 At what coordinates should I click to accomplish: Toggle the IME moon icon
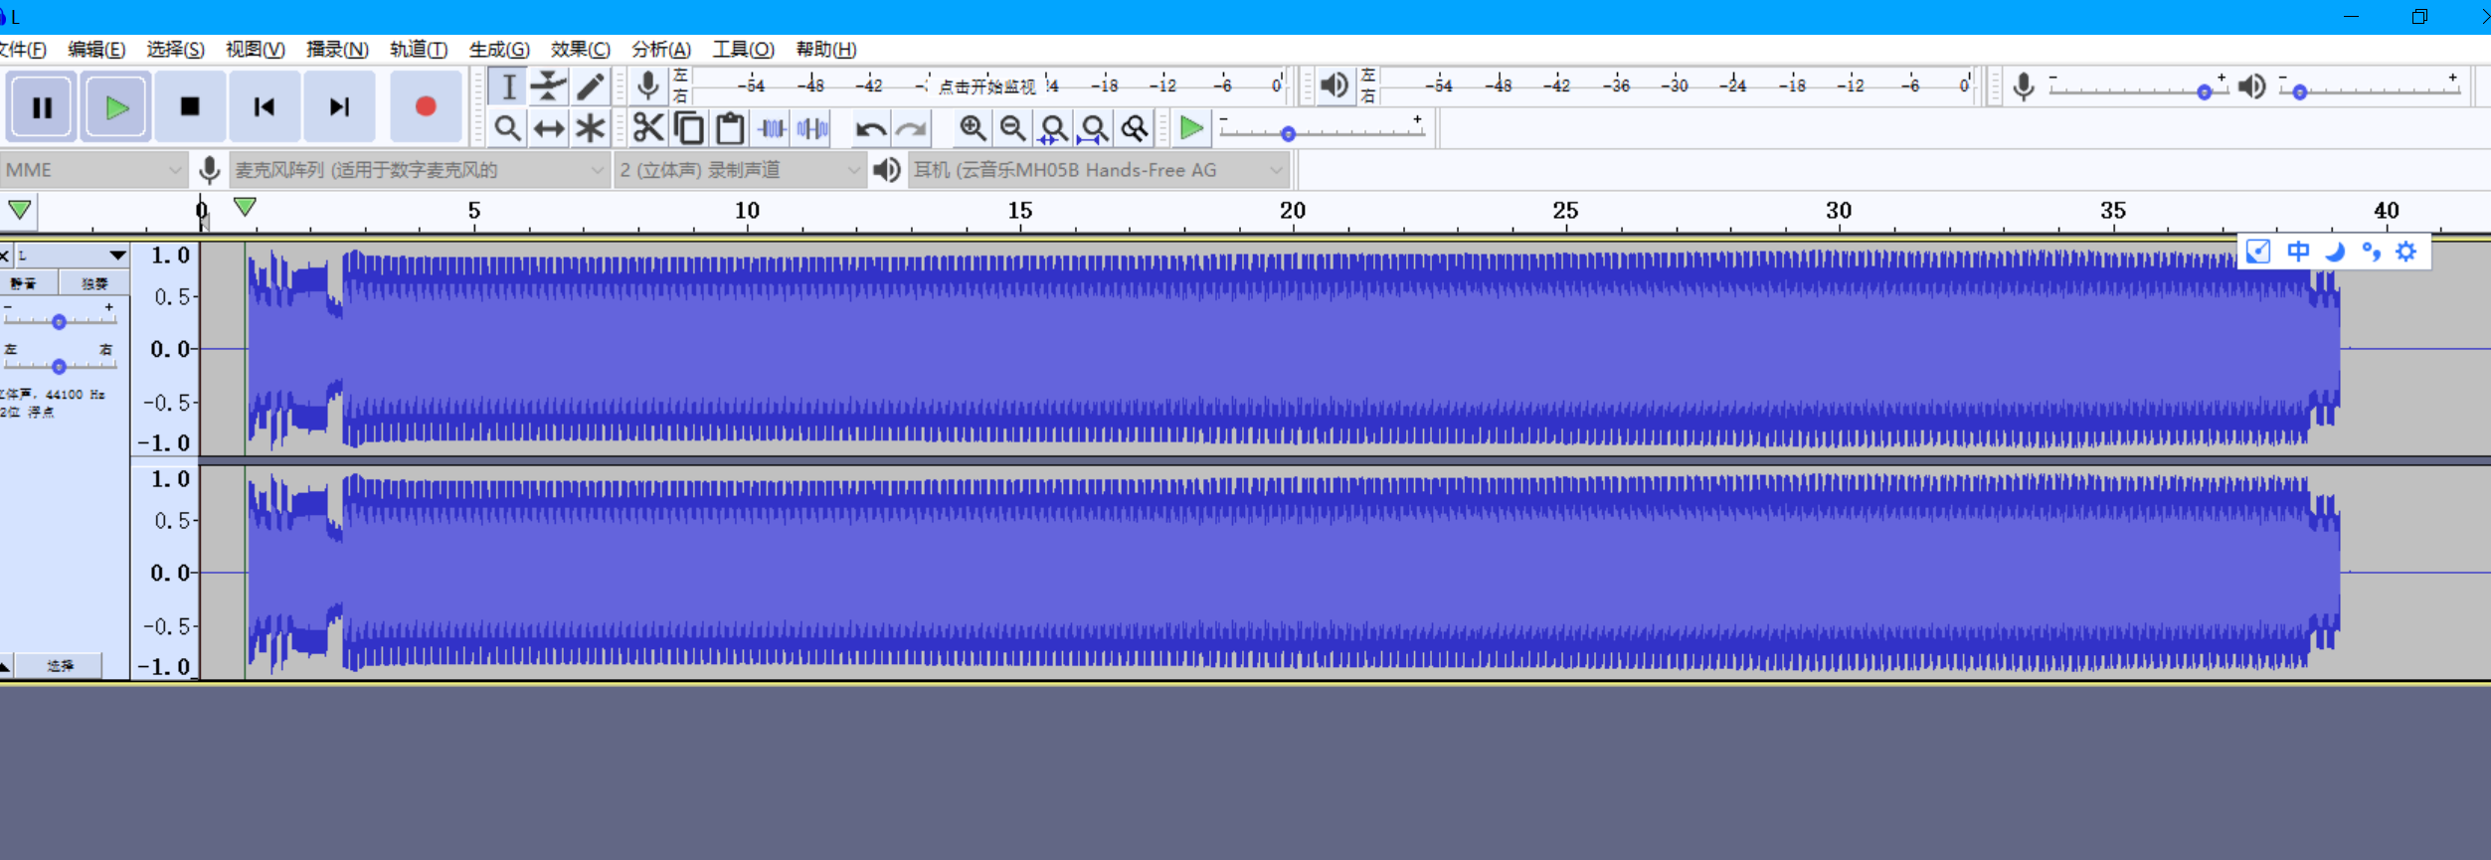point(2334,252)
